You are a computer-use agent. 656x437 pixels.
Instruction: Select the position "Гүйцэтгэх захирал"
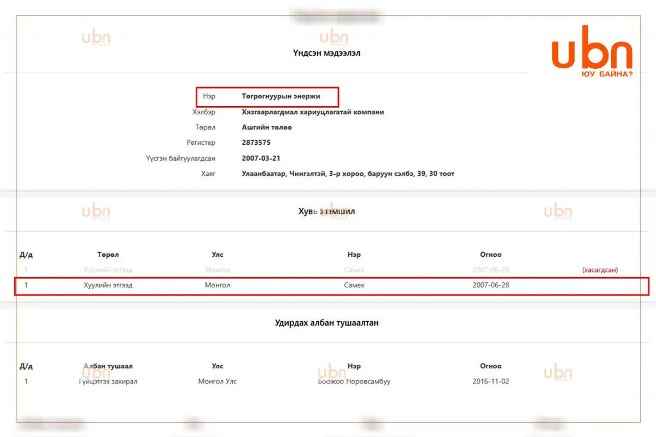tap(108, 381)
